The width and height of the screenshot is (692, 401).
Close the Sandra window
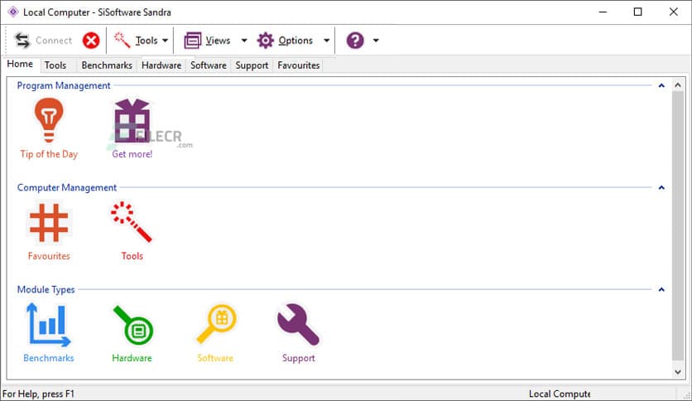674,12
